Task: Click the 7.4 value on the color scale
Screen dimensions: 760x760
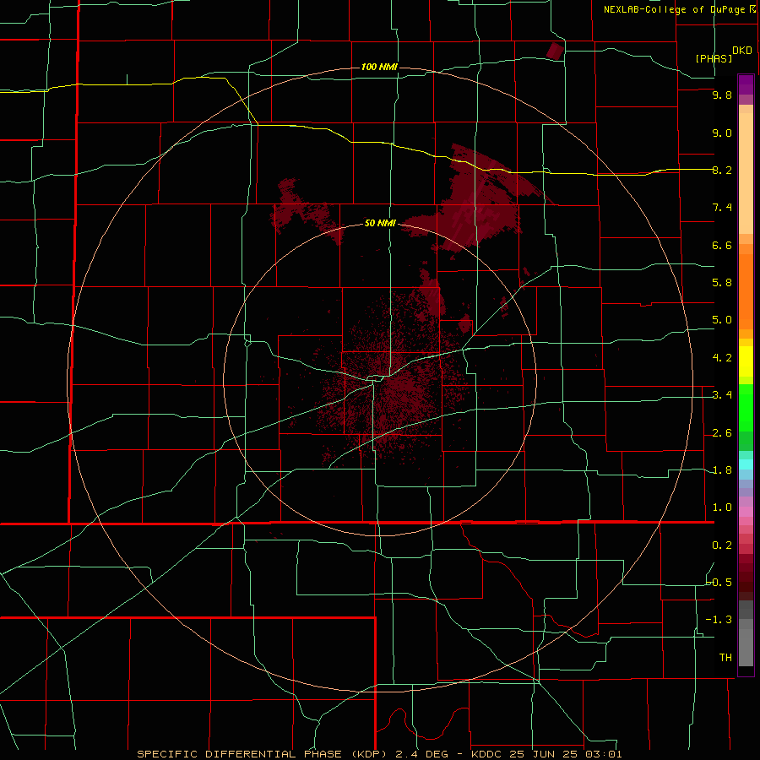Action: click(x=722, y=208)
